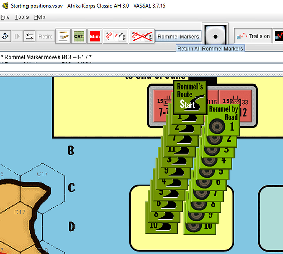Open the File menu
The height and width of the screenshot is (254, 283).
tap(5, 17)
